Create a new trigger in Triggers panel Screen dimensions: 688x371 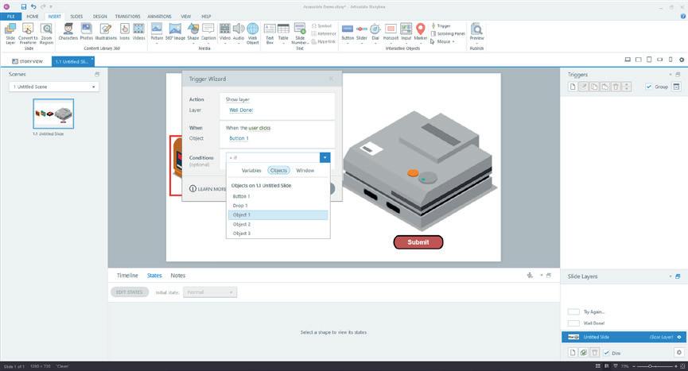coord(573,87)
